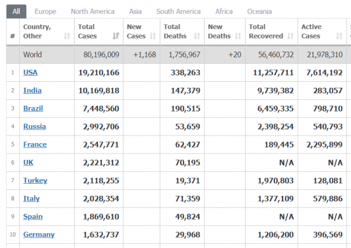Open the USA country link
351x248 pixels.
30,72
